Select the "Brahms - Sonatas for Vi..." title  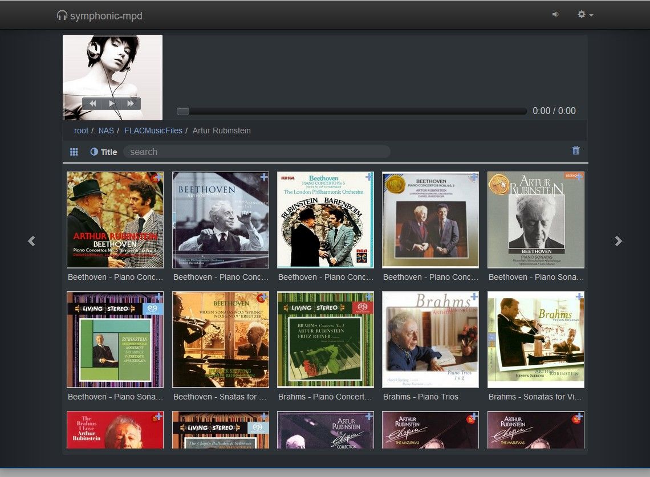pyautogui.click(x=535, y=397)
